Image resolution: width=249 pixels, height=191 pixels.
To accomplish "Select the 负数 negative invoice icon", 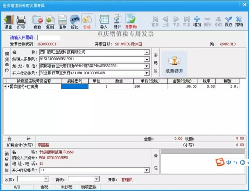I will [37, 21].
